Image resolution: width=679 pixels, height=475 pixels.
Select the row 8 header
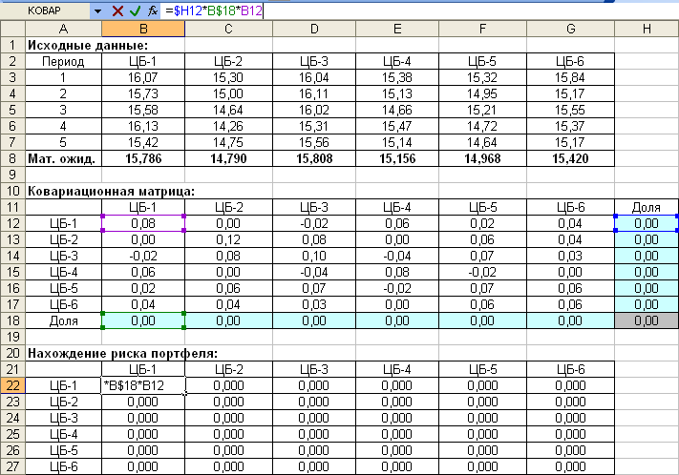11,159
